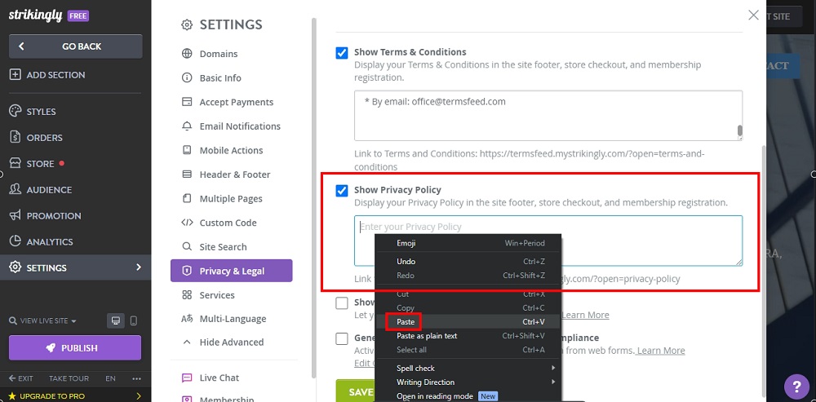Open Writing Direction submenu
The image size is (816, 402).
pyautogui.click(x=468, y=382)
